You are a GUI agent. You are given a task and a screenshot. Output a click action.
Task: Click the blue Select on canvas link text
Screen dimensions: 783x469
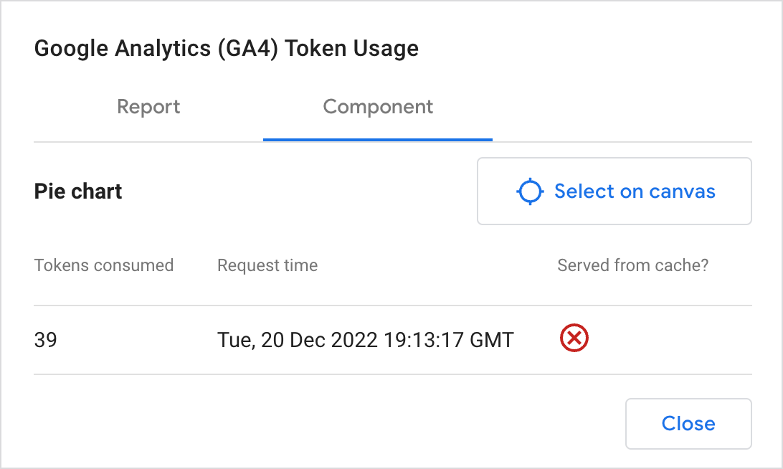click(635, 191)
